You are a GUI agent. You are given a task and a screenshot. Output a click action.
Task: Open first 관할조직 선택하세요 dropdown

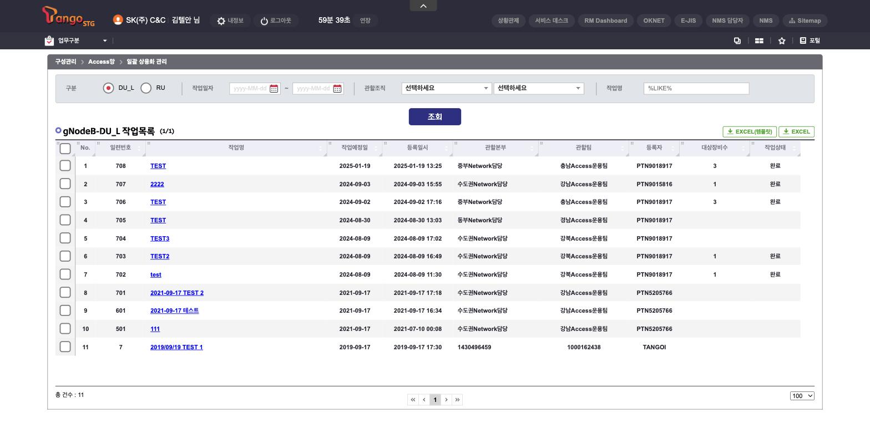point(447,88)
